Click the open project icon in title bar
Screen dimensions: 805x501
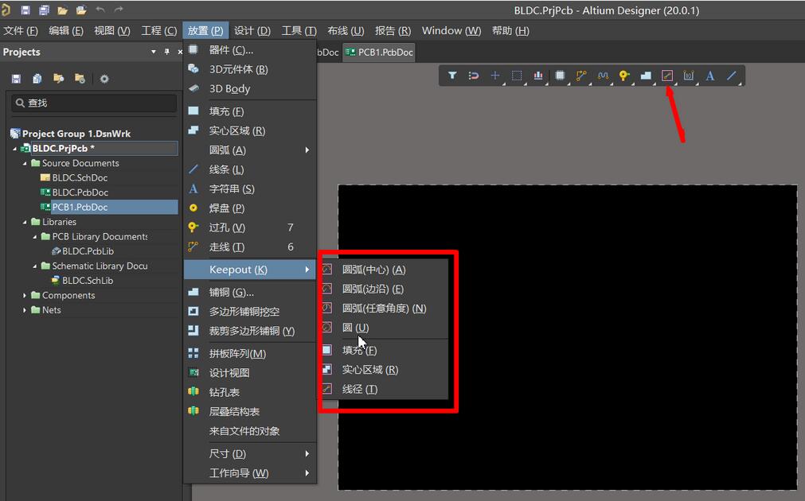(x=81, y=10)
